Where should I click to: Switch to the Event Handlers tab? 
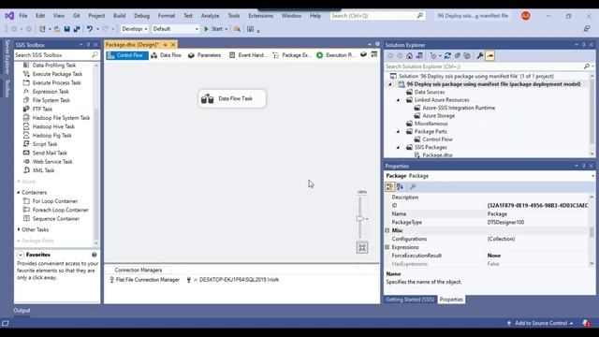pyautogui.click(x=247, y=55)
